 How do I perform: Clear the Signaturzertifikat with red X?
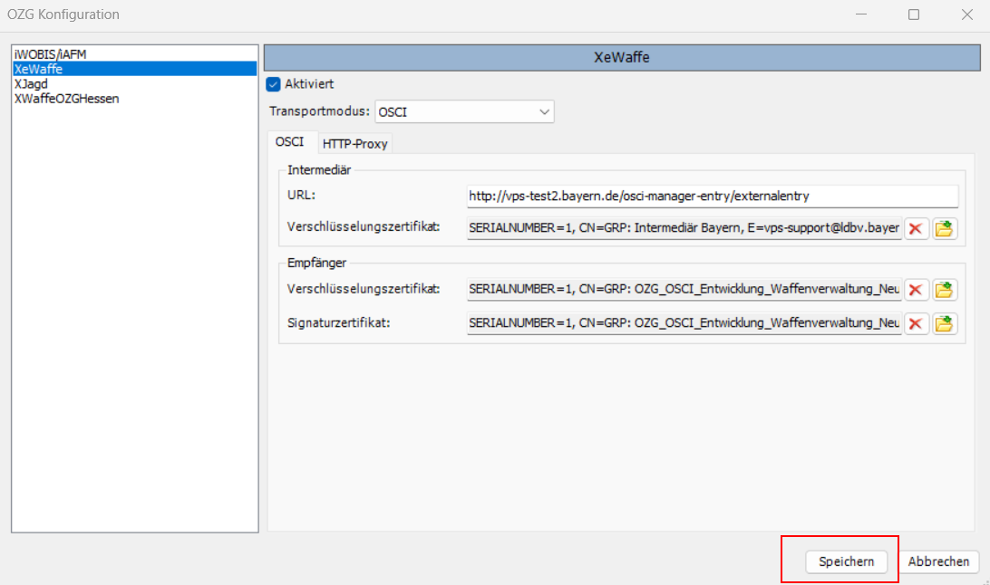[916, 323]
